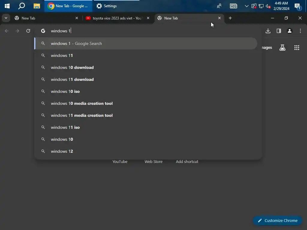Select 'windows 10 iso' suggestion

[x=146, y=91]
